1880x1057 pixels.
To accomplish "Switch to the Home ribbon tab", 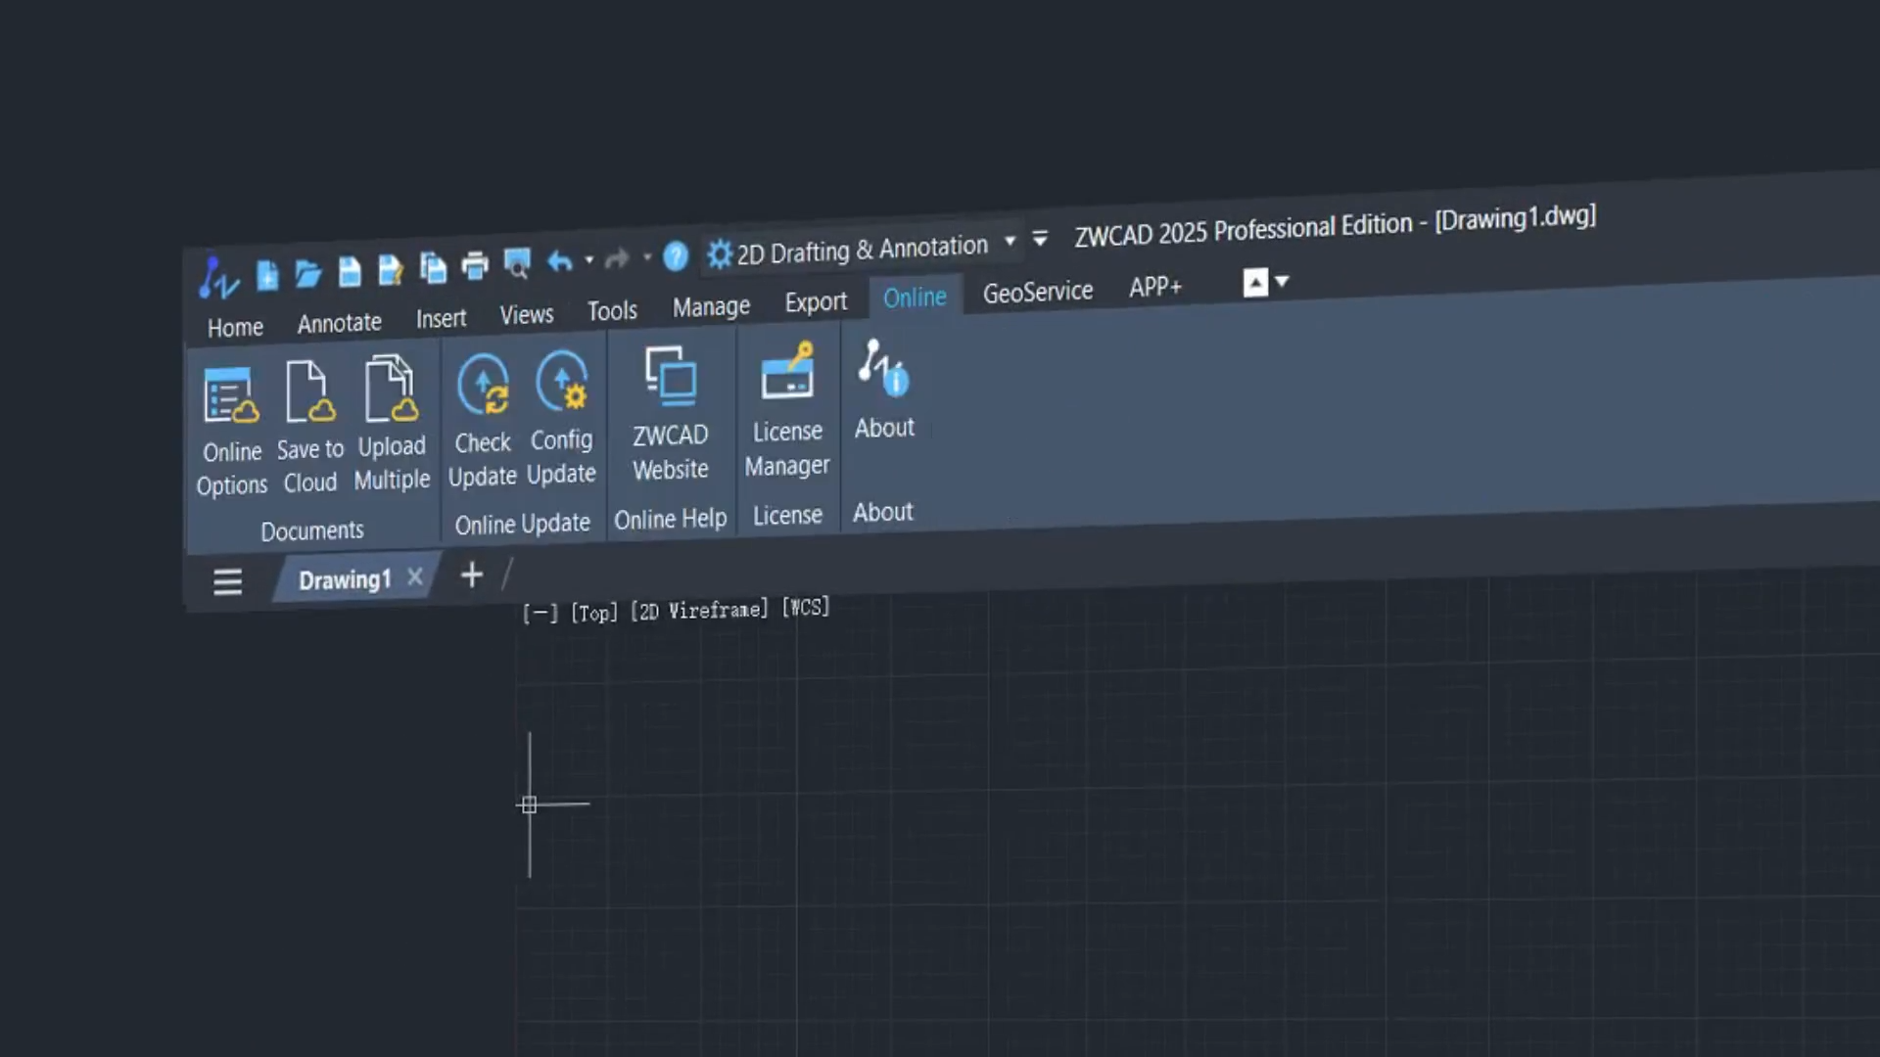I will pos(235,327).
